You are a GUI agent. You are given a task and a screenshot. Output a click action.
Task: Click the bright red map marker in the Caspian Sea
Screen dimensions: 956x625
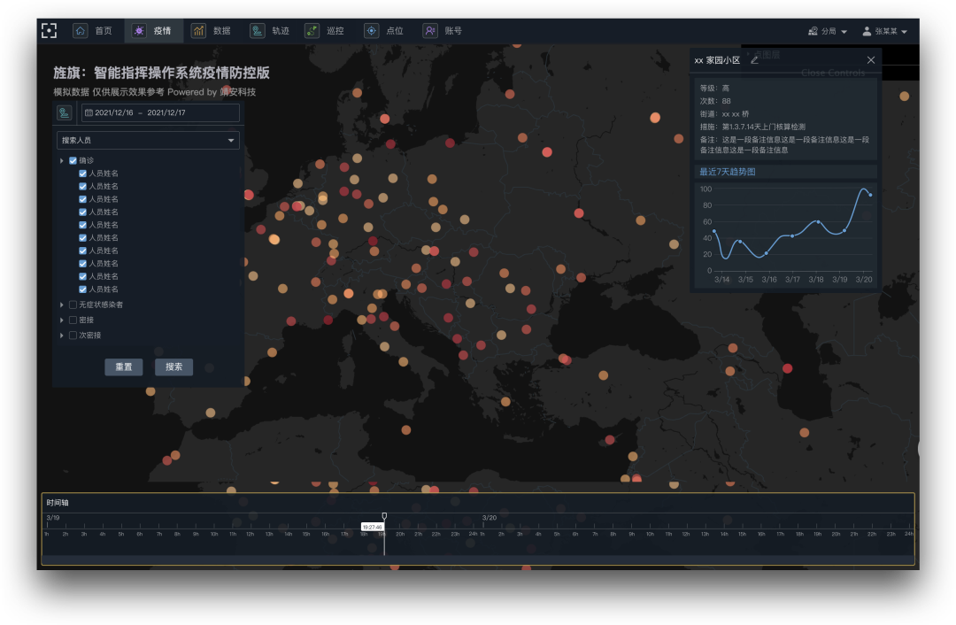click(x=787, y=368)
